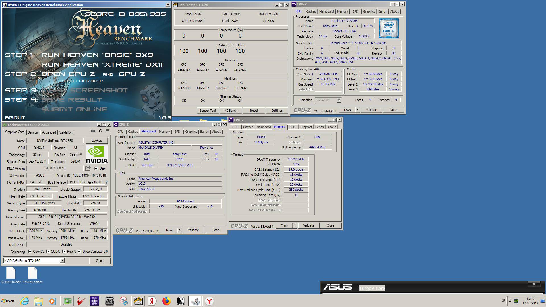
Task: Toggle the OpenCL checkbox in GPU-Z
Action: coord(30,251)
